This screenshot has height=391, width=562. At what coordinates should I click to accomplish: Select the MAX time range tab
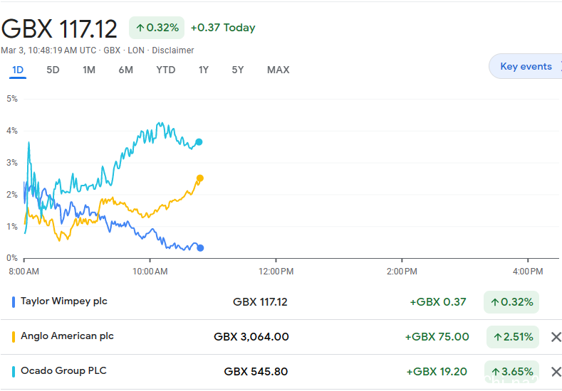(x=278, y=70)
